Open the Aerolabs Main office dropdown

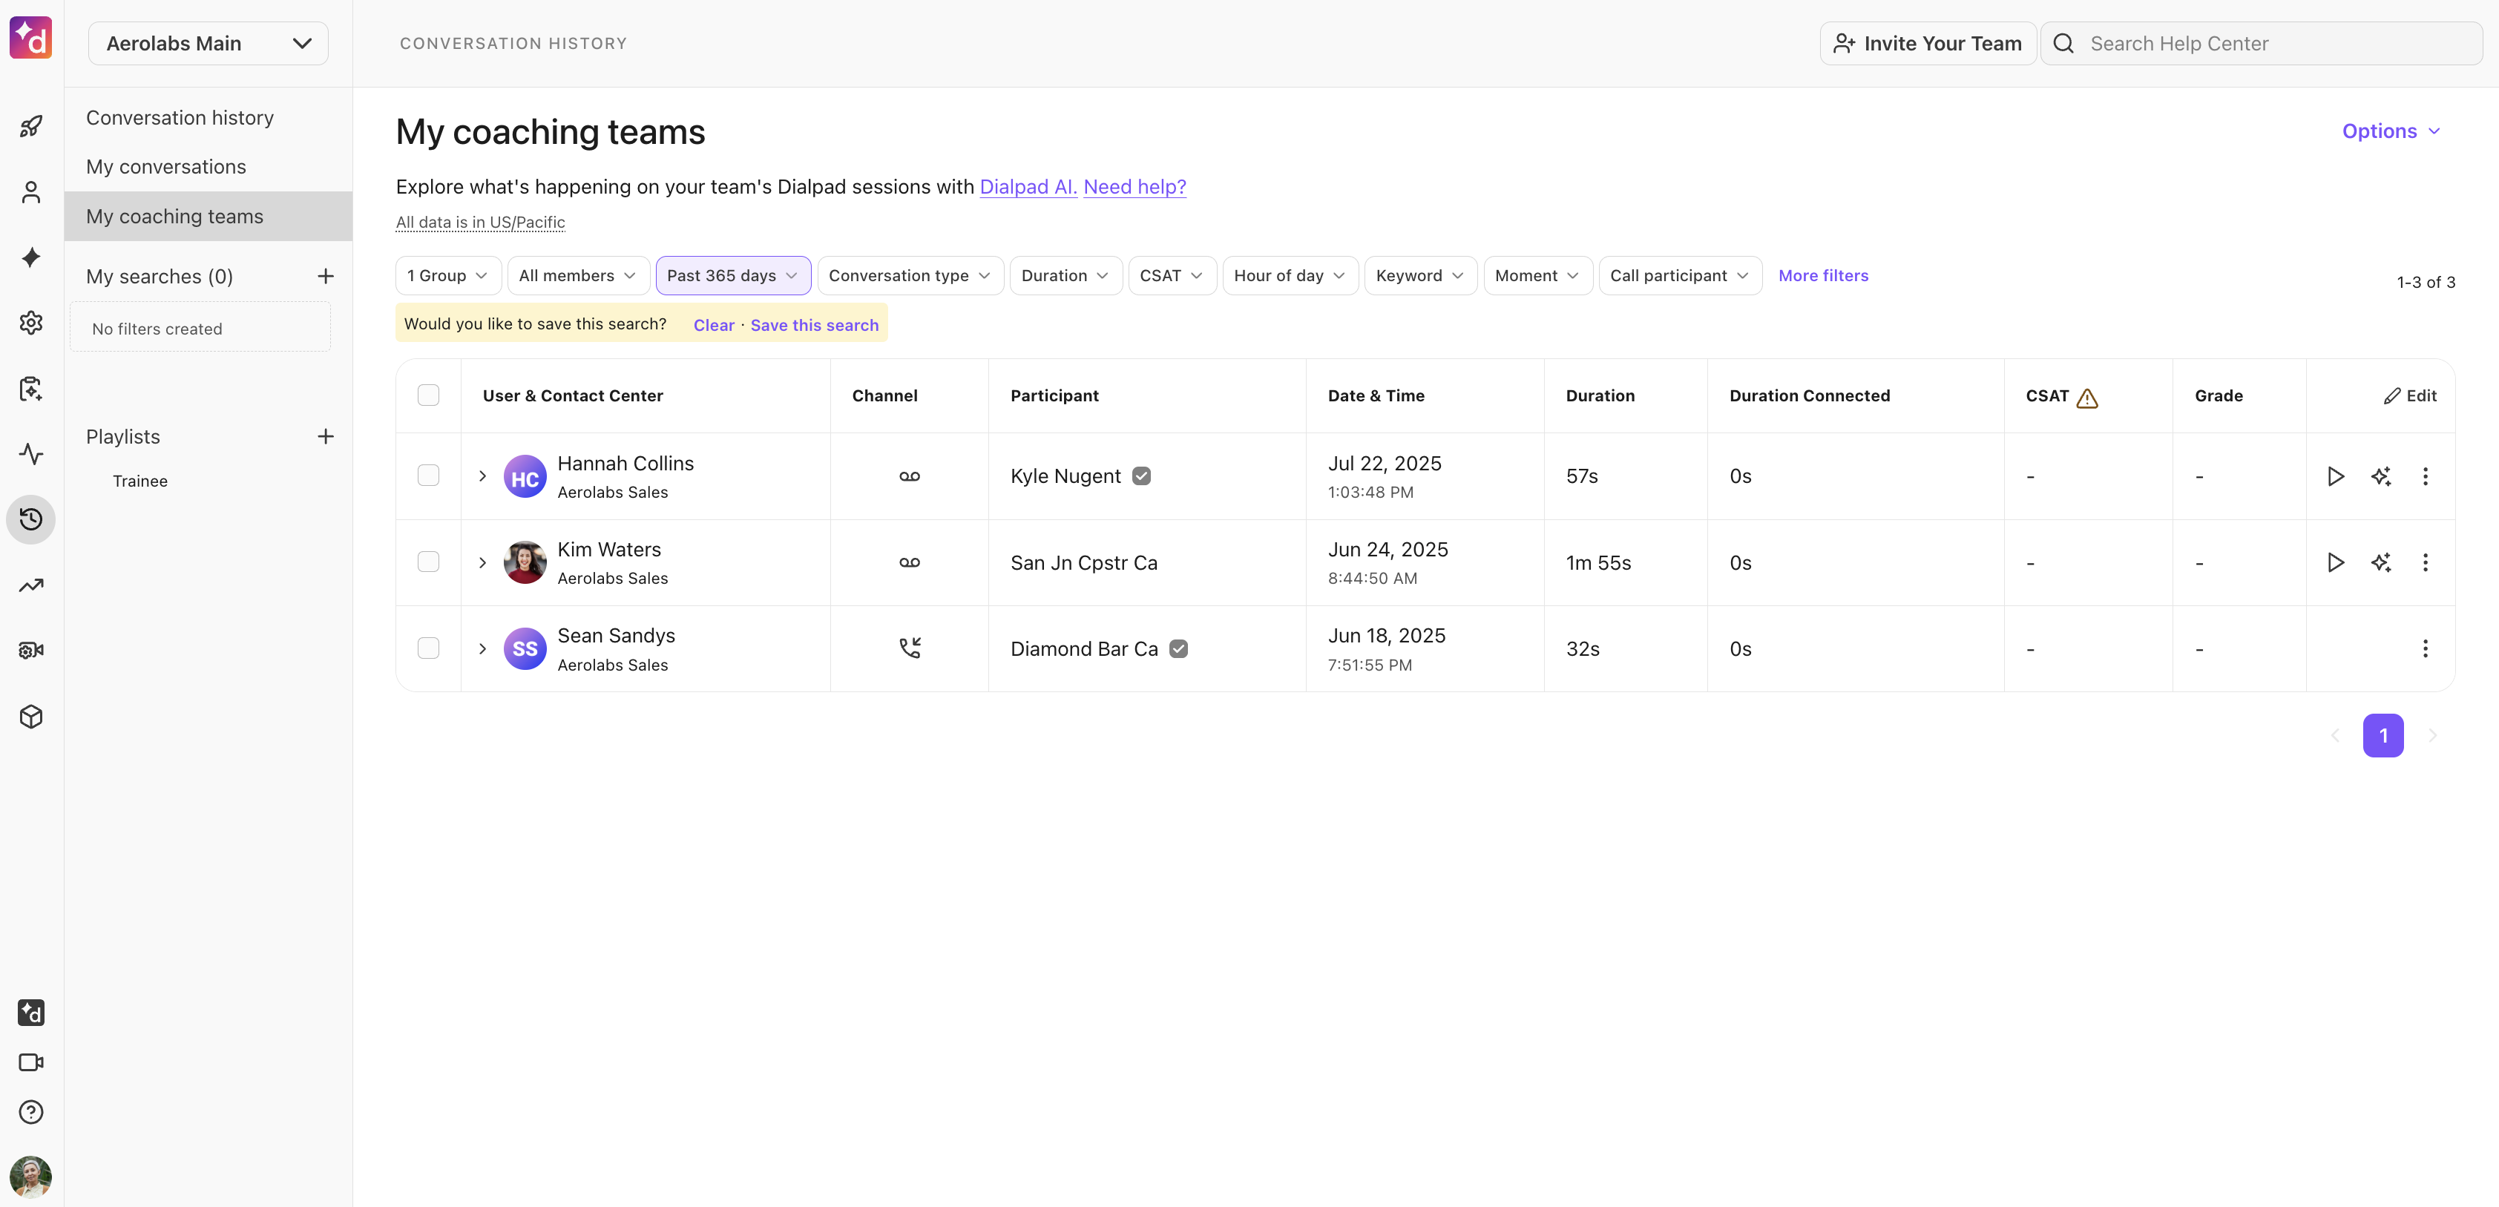coord(208,44)
